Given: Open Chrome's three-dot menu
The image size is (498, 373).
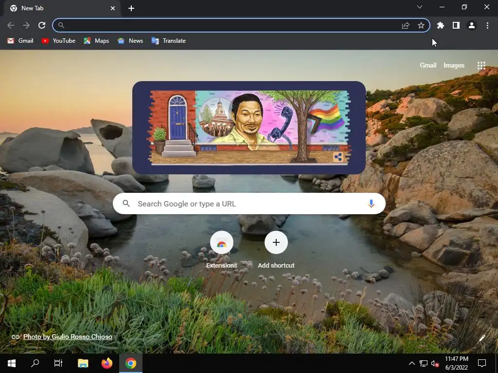Looking at the screenshot, I should (487, 25).
